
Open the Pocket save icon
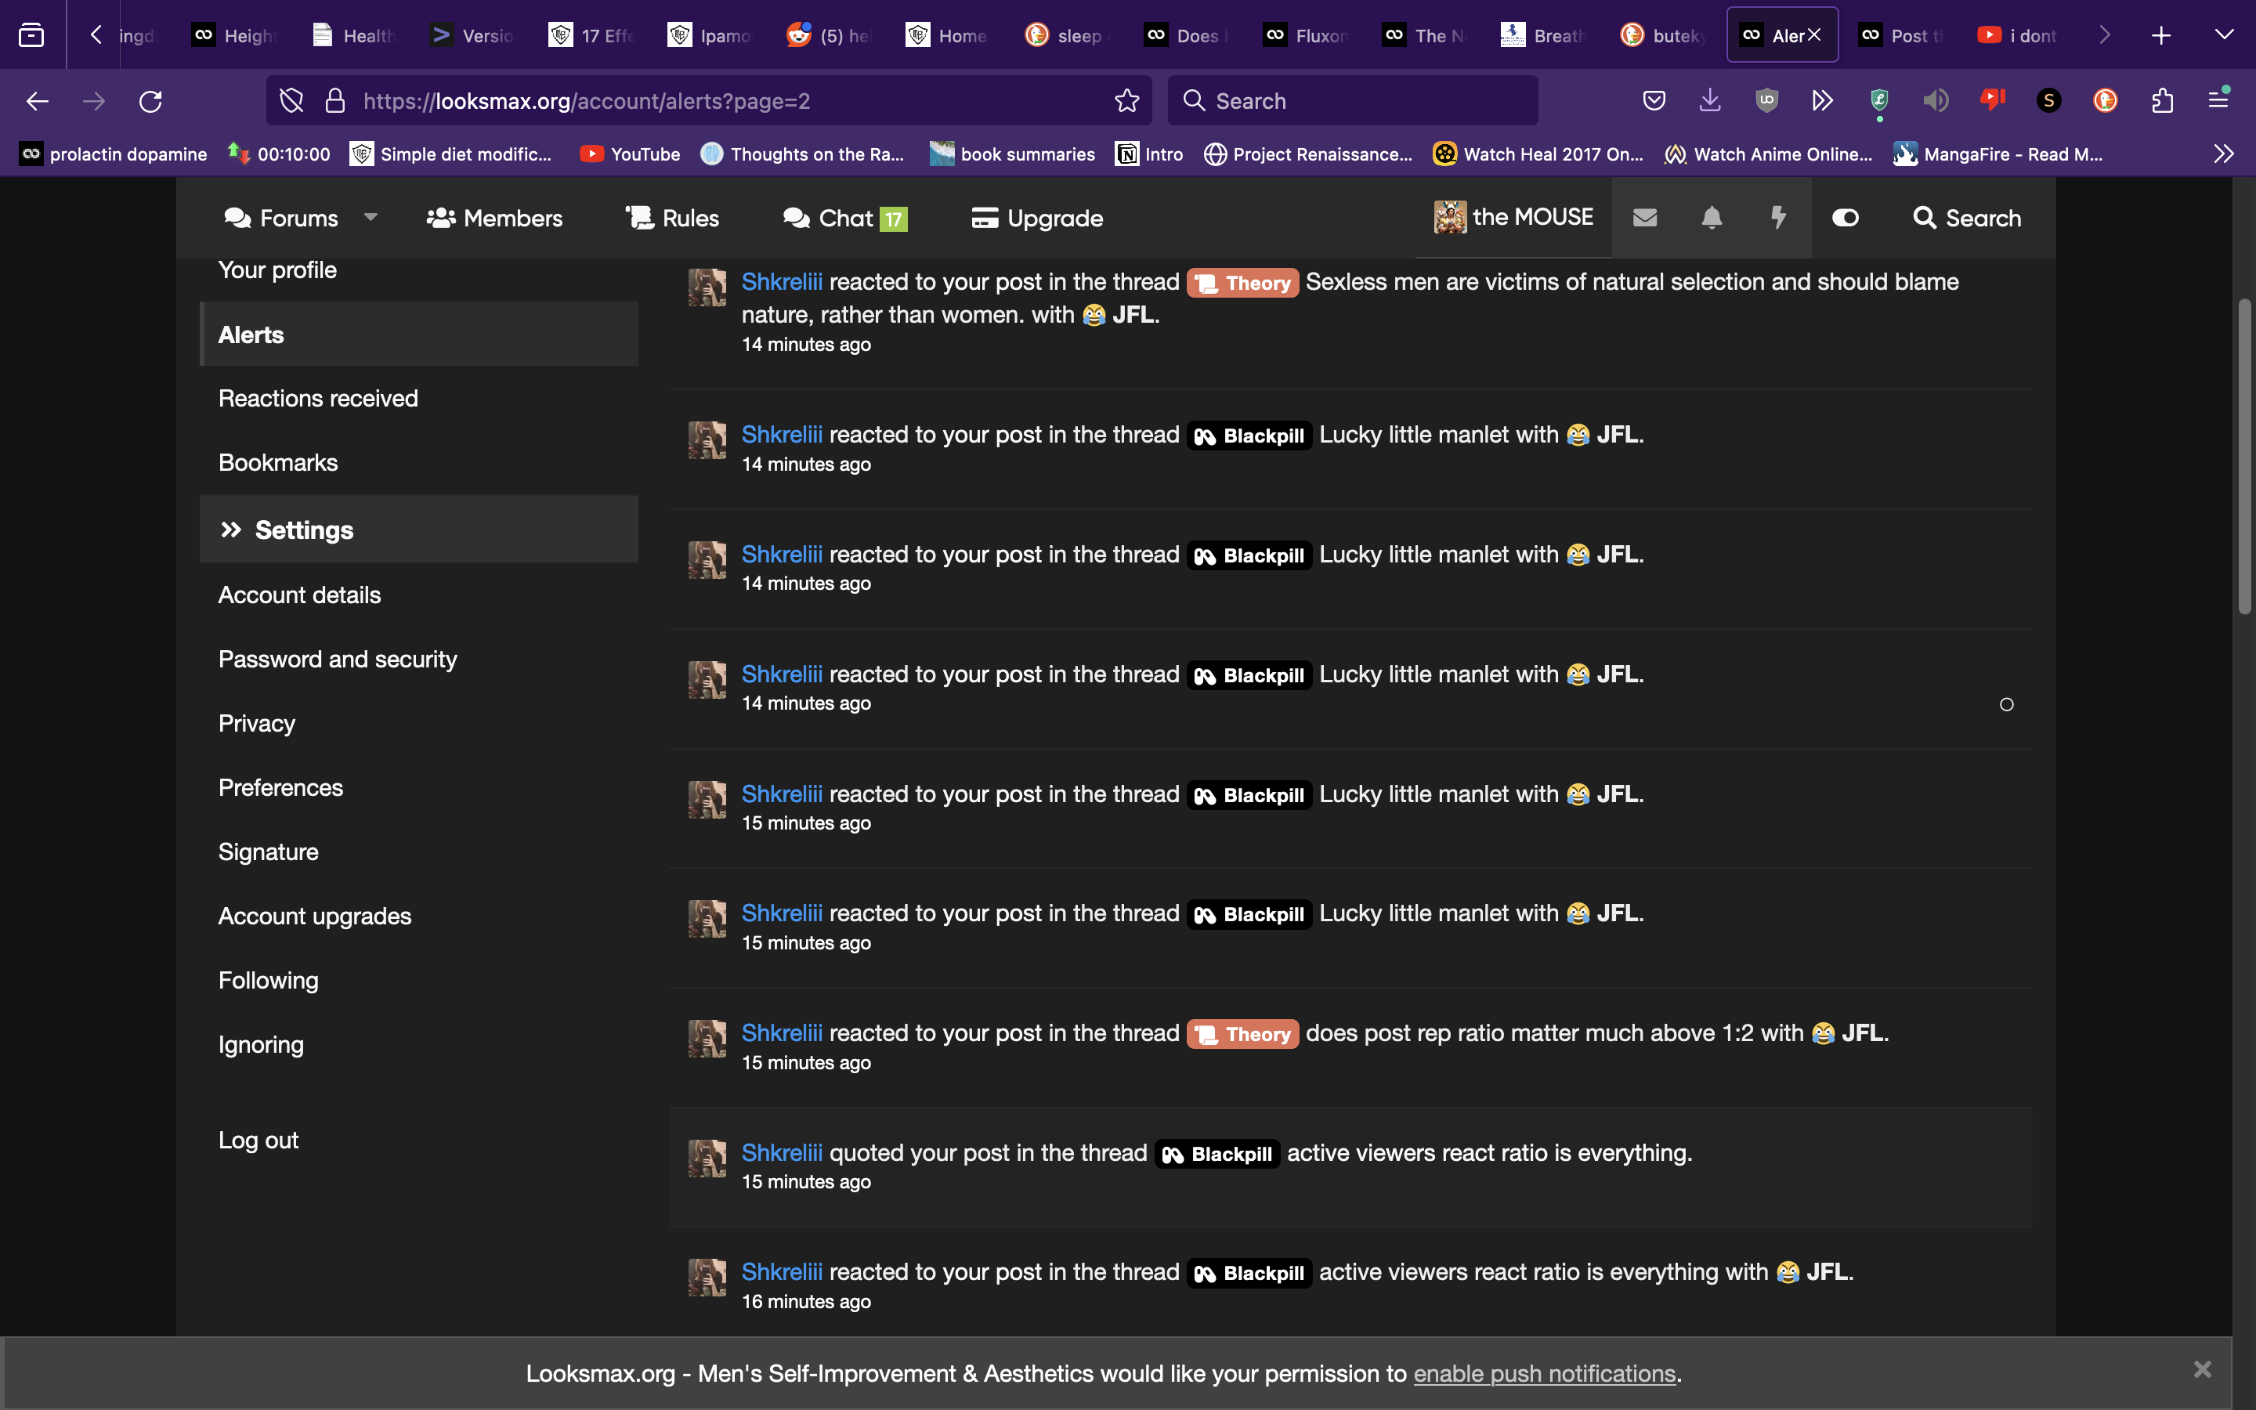click(x=1654, y=101)
